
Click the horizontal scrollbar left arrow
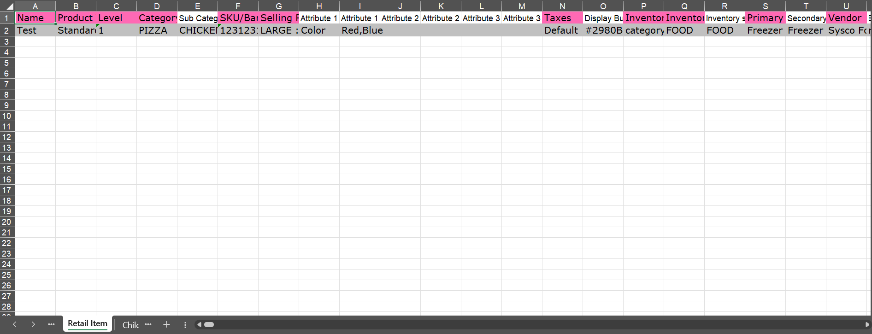pyautogui.click(x=199, y=325)
